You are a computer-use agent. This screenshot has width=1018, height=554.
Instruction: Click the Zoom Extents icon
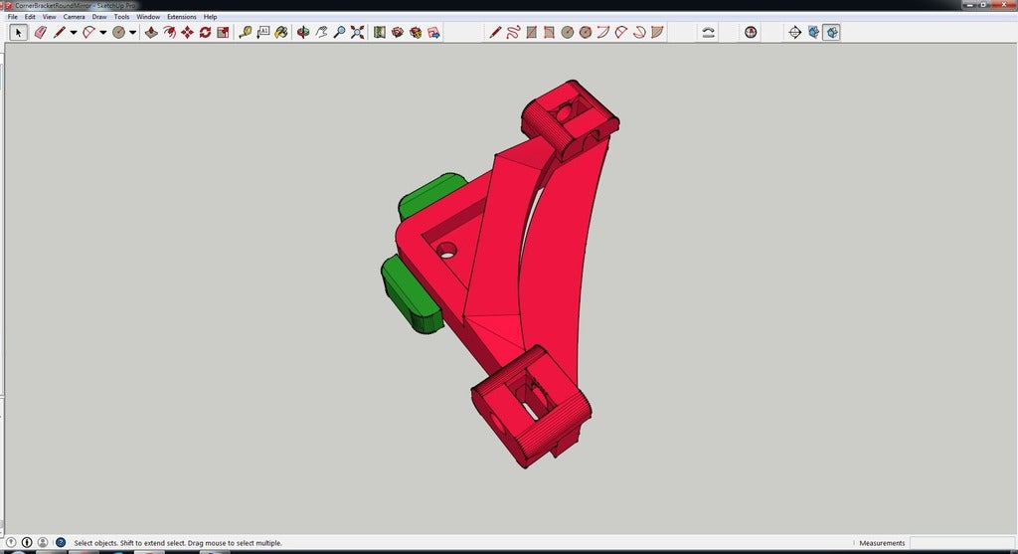click(357, 32)
